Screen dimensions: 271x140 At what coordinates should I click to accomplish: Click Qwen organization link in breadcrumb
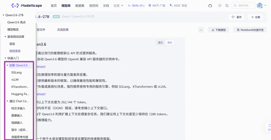pos(65,16)
